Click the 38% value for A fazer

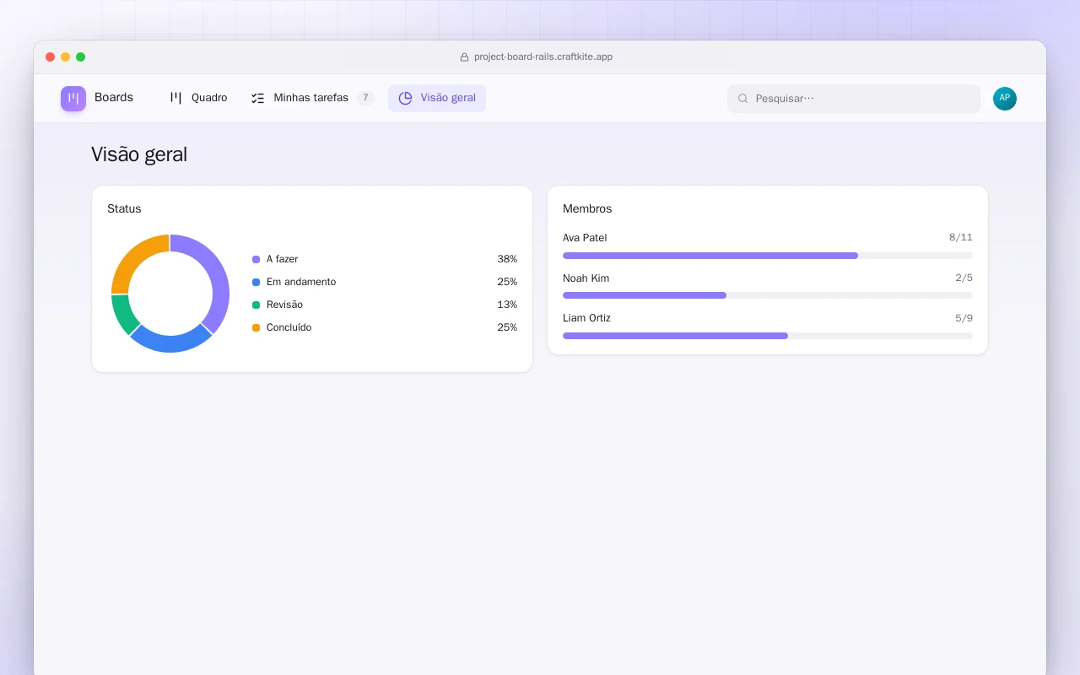507,259
